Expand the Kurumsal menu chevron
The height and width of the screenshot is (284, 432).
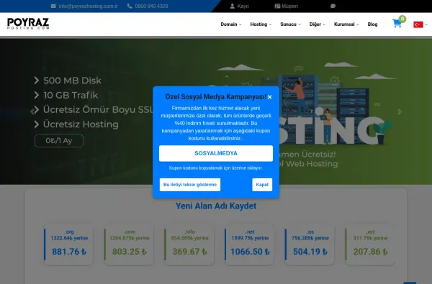coord(358,24)
